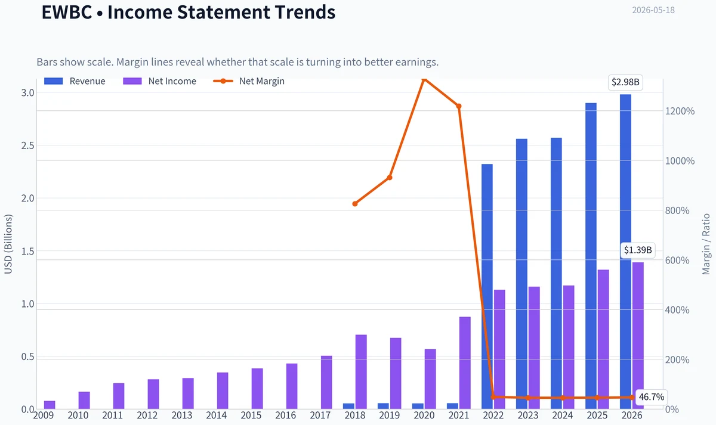Click the purple Net Income legend swatch
716x425 pixels.
tap(132, 81)
